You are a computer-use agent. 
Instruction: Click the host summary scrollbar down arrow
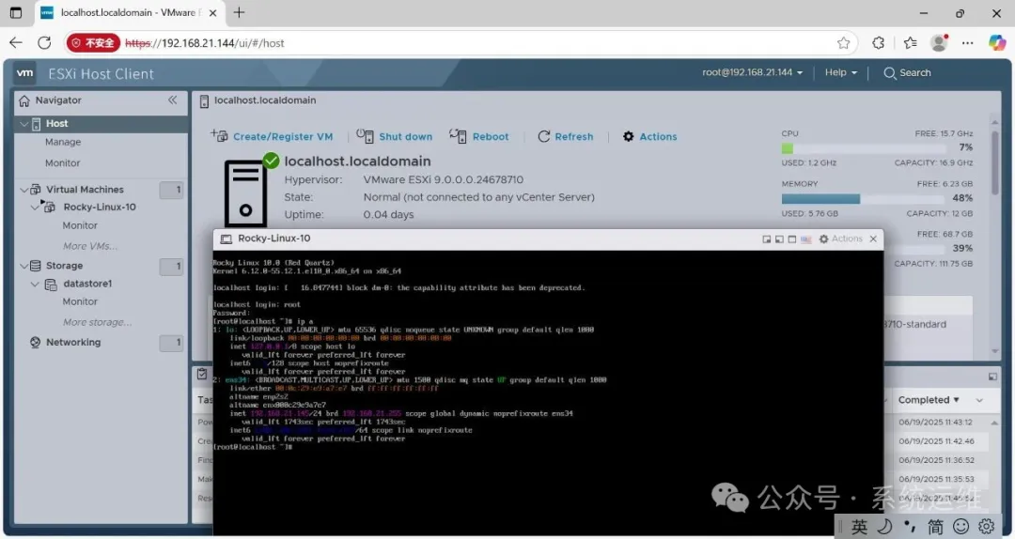coord(995,351)
